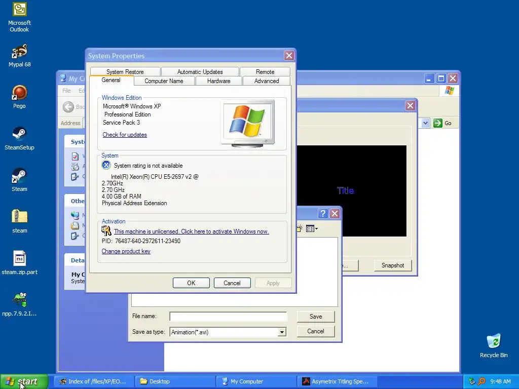The width and height of the screenshot is (519, 389).
Task: Switch to the Computer Name tab
Action: click(164, 81)
